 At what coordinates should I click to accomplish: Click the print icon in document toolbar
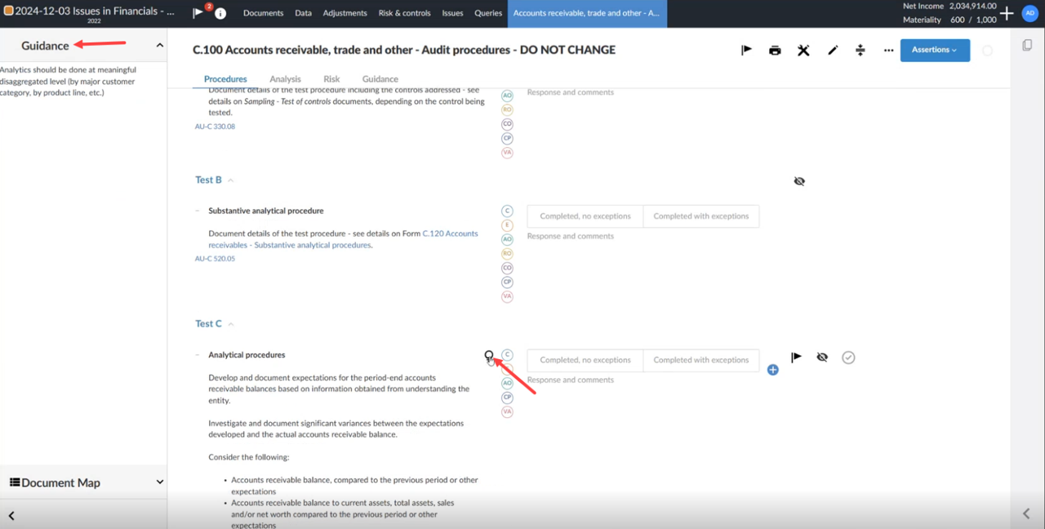[775, 51]
